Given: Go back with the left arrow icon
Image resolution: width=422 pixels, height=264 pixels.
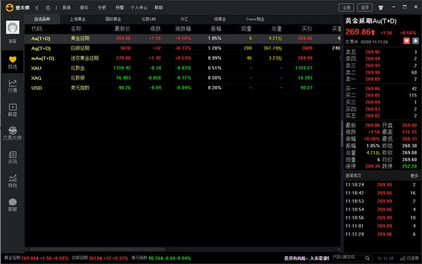Looking at the screenshot, I should (37, 8).
